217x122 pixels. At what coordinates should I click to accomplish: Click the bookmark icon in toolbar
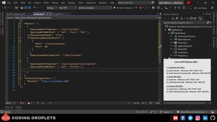pos(184,8)
